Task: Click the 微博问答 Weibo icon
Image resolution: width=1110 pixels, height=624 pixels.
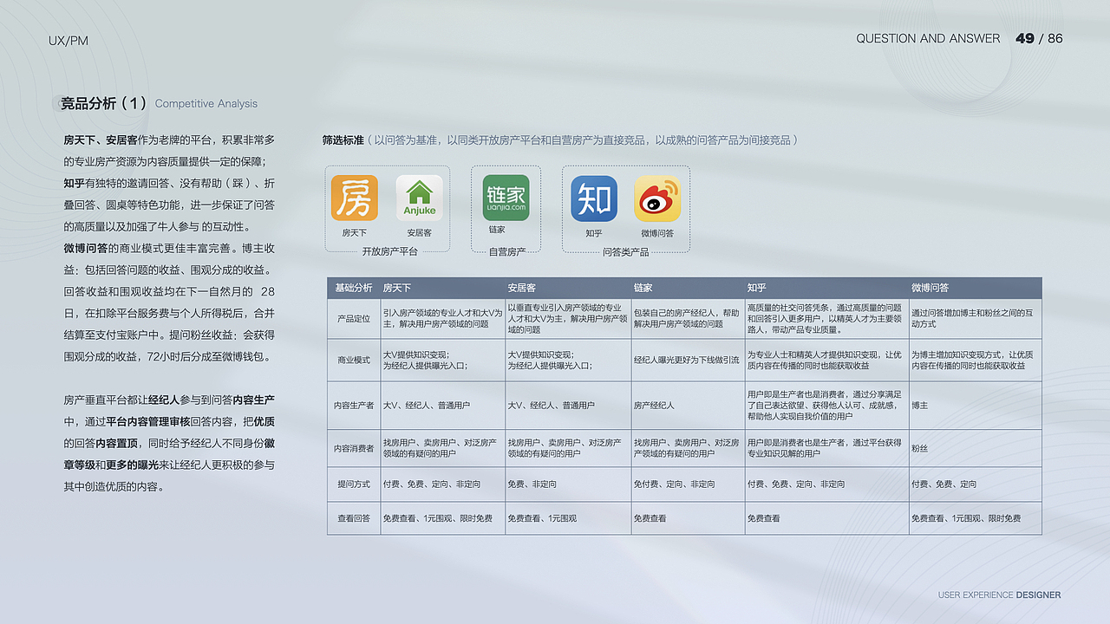Action: click(656, 198)
